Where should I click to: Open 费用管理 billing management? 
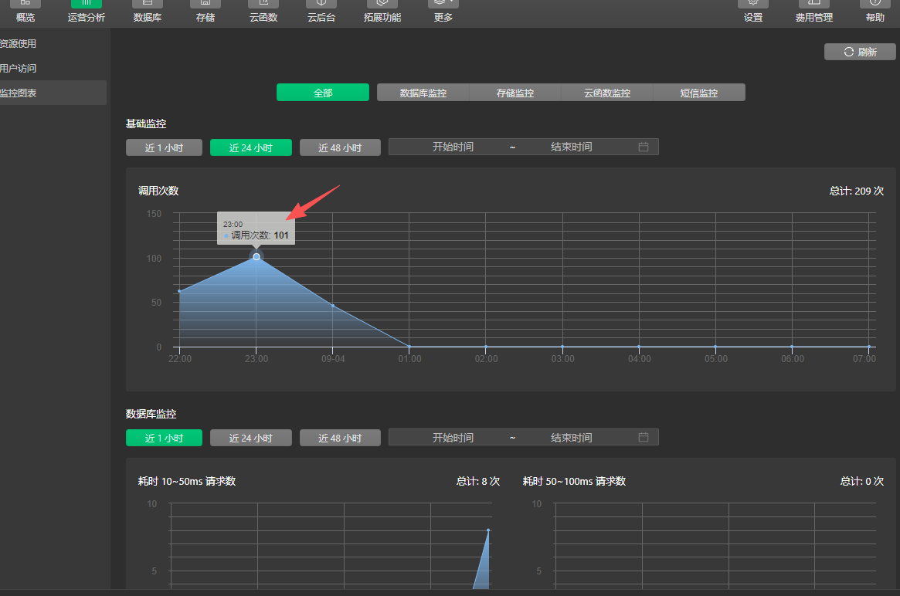tap(814, 12)
